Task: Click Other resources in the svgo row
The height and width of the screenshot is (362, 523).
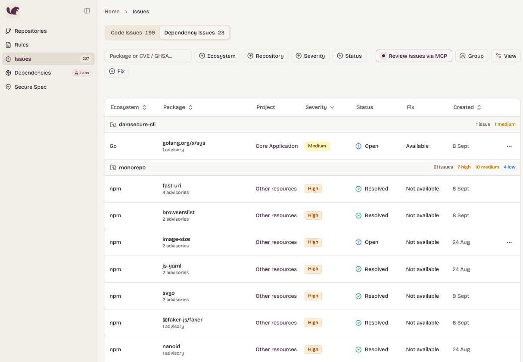Action: point(276,296)
